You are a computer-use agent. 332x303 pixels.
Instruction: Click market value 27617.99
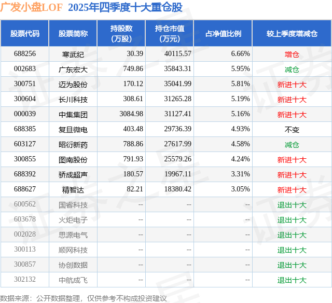tap(177, 144)
